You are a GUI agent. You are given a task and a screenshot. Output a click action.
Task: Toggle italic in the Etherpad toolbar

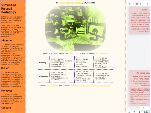coord(133,4)
